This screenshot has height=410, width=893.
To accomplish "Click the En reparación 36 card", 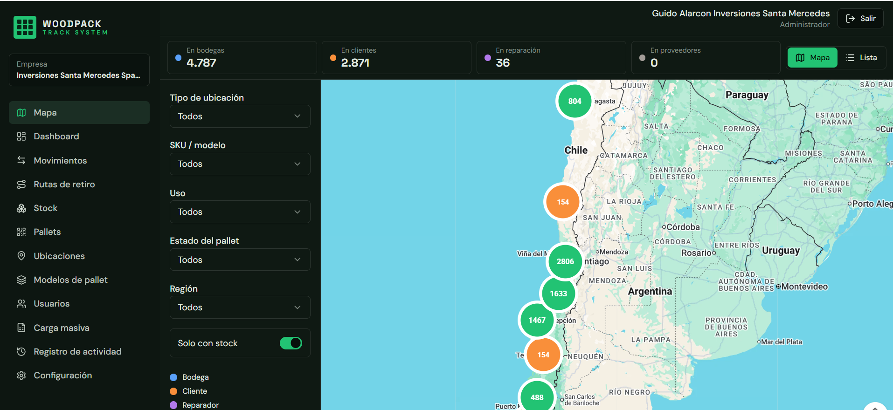I will coord(551,57).
